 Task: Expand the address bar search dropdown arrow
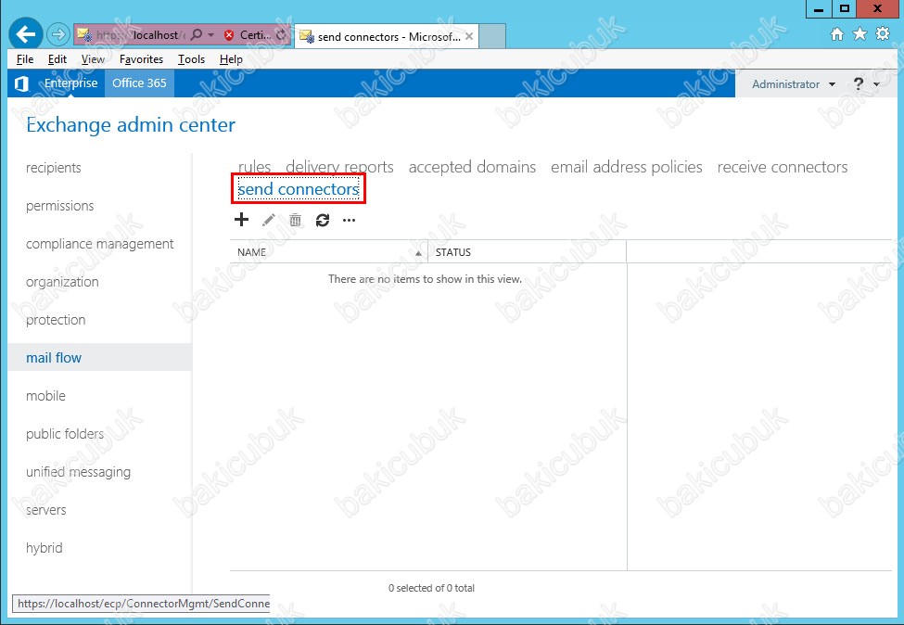point(211,35)
